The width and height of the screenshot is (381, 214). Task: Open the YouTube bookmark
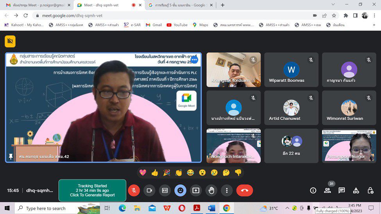(x=177, y=25)
